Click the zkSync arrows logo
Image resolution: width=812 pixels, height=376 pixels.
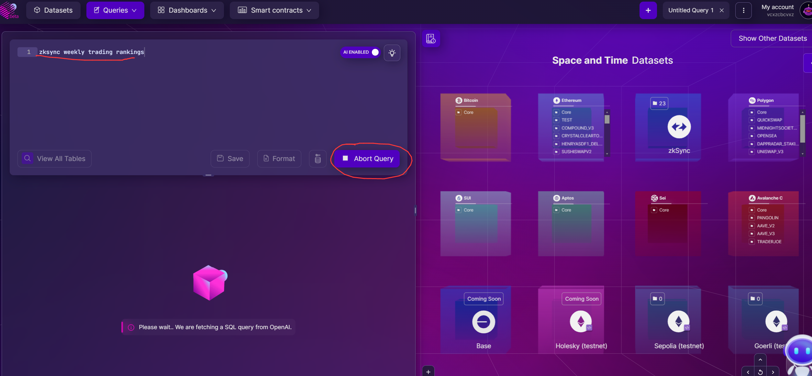(679, 127)
